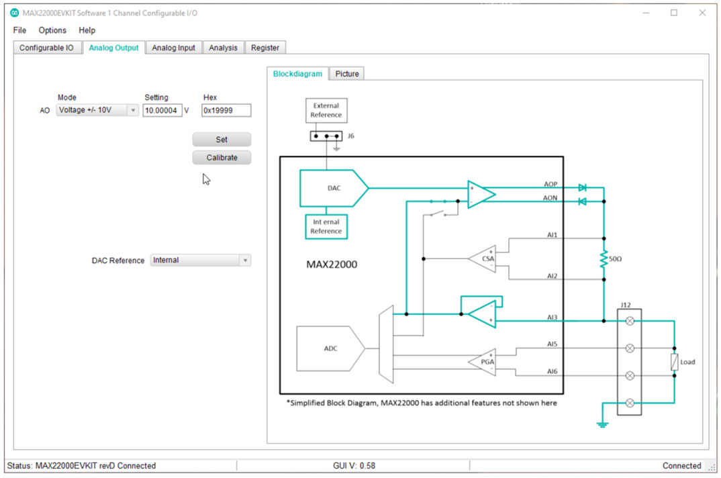The width and height of the screenshot is (721, 478).
Task: Expand the DAC Reference dropdown
Action: pos(246,260)
